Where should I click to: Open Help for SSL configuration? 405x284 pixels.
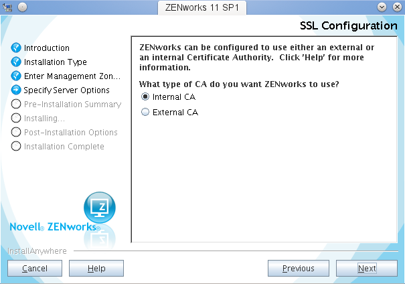pyautogui.click(x=96, y=269)
